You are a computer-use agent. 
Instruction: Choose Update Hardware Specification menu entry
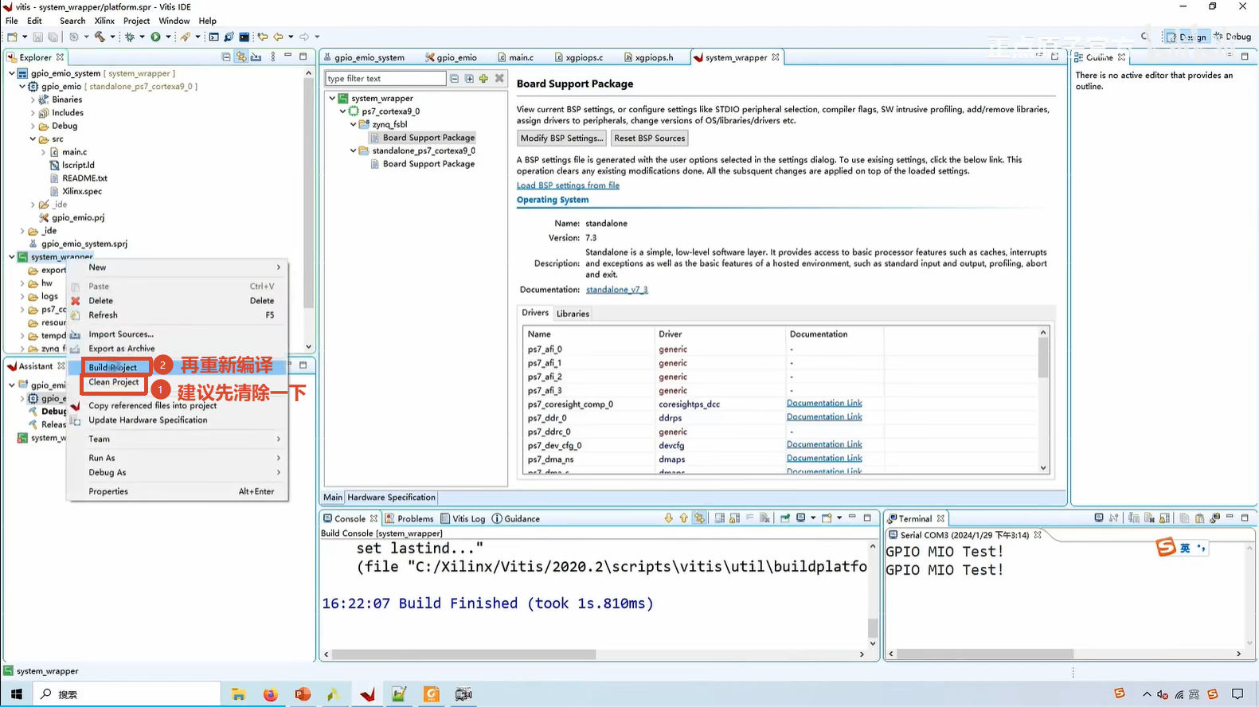[148, 420]
